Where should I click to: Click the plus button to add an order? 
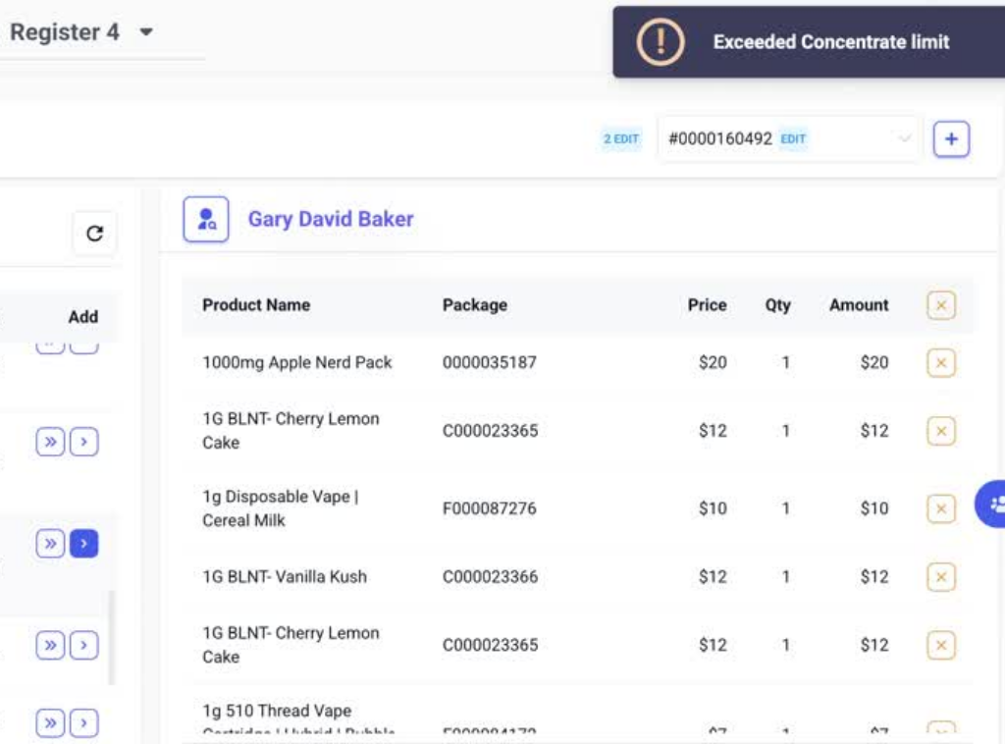951,139
